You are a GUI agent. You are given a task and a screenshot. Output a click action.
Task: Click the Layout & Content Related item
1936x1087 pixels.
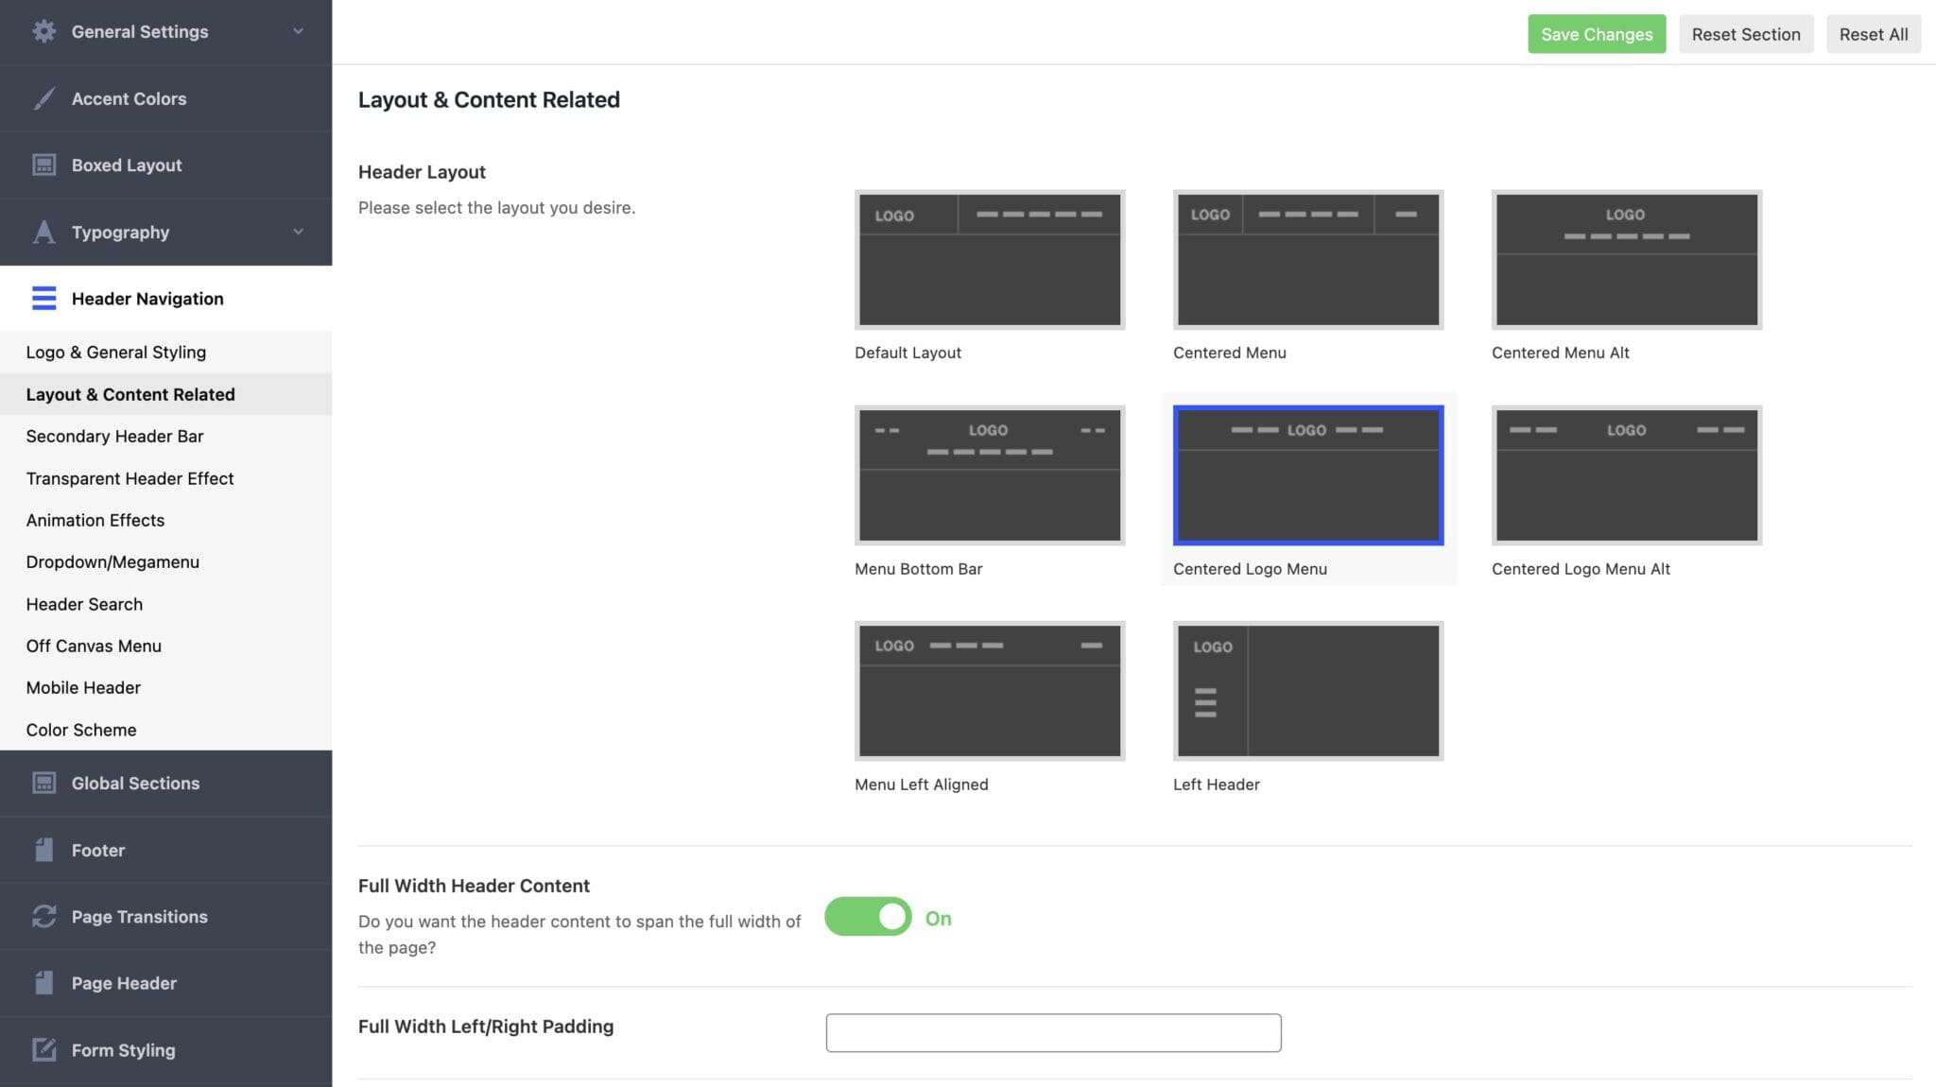point(165,394)
